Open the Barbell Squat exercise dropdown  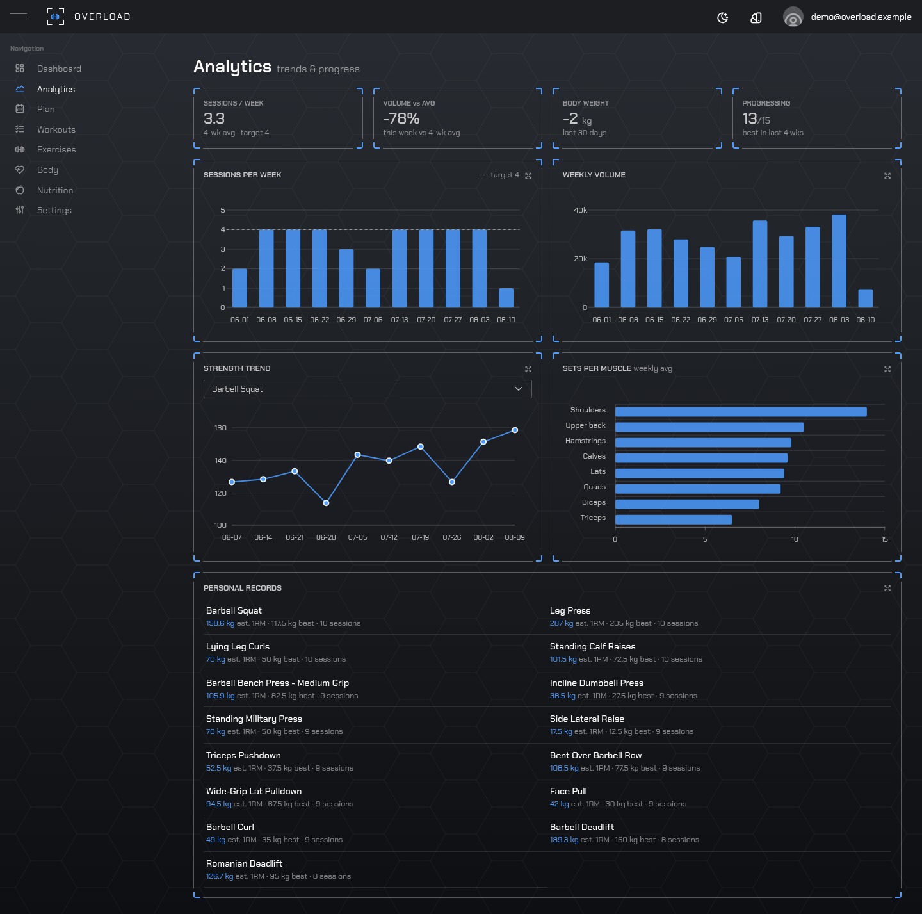click(368, 389)
